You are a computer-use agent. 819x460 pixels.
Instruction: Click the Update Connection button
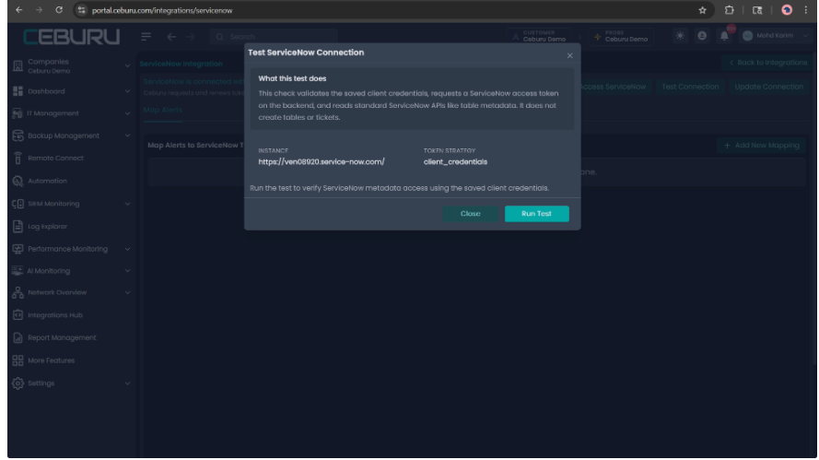pyautogui.click(x=769, y=87)
